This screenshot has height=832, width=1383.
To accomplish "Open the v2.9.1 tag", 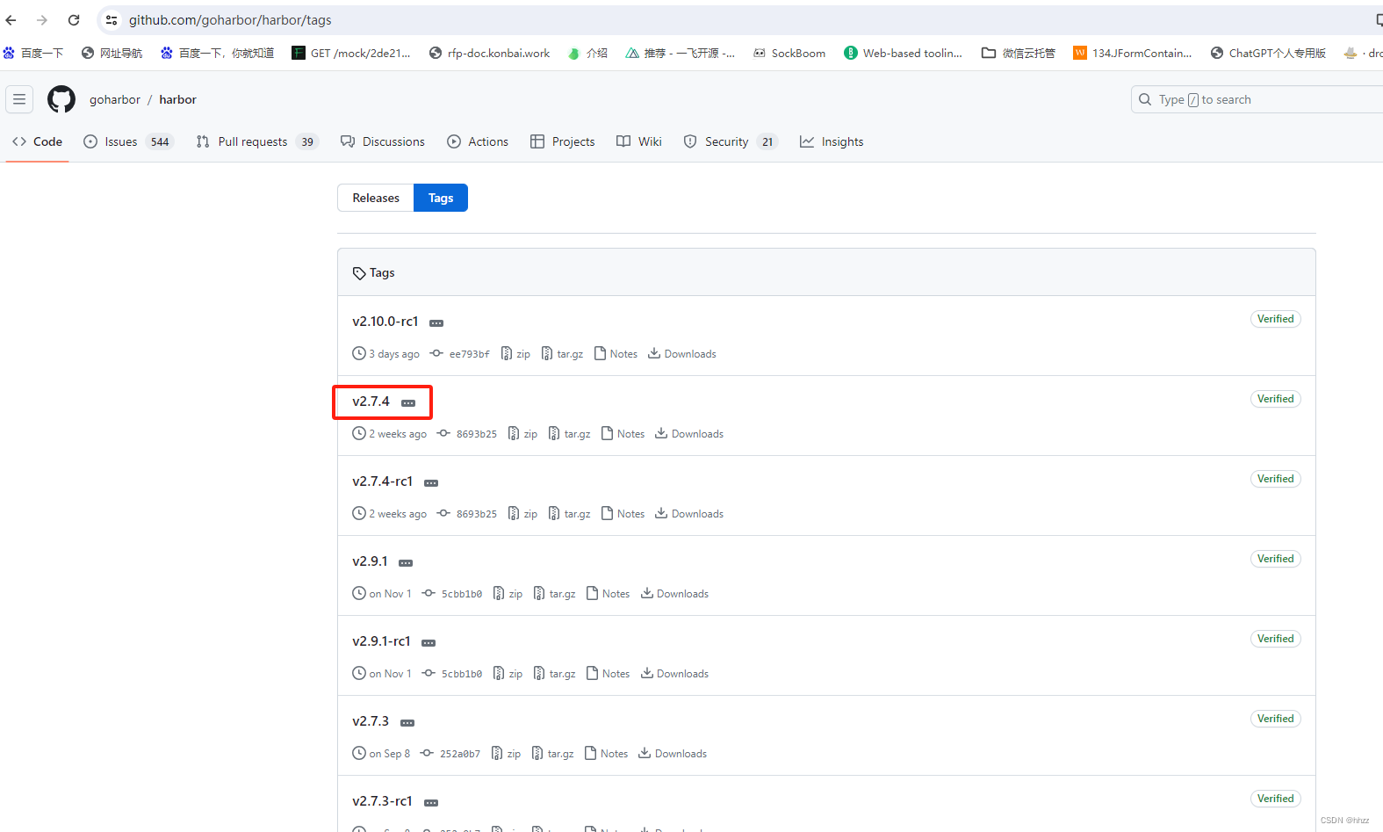I will pos(370,561).
